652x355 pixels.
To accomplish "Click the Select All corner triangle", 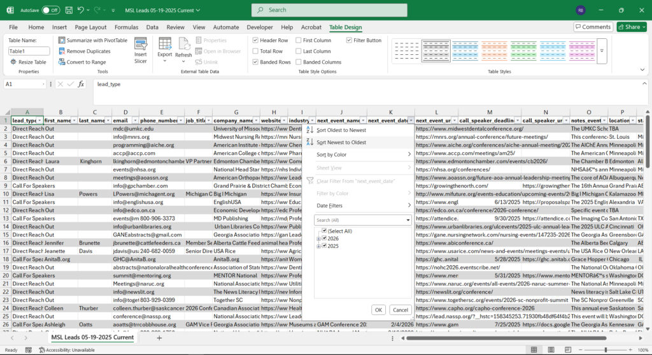I will pos(7,112).
